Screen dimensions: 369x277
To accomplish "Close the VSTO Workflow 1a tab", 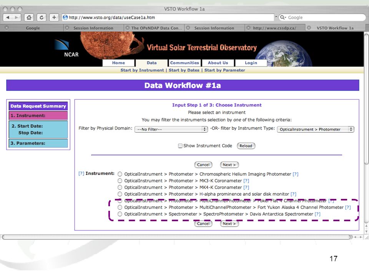I will coord(309,28).
